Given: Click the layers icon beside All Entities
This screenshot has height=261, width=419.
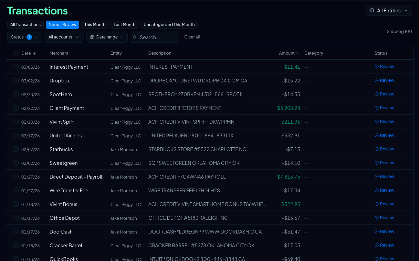Looking at the screenshot, I should click(x=372, y=11).
